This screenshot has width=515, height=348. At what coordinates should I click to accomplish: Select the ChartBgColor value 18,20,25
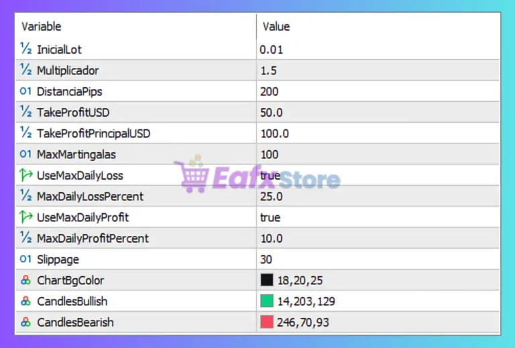tap(300, 281)
